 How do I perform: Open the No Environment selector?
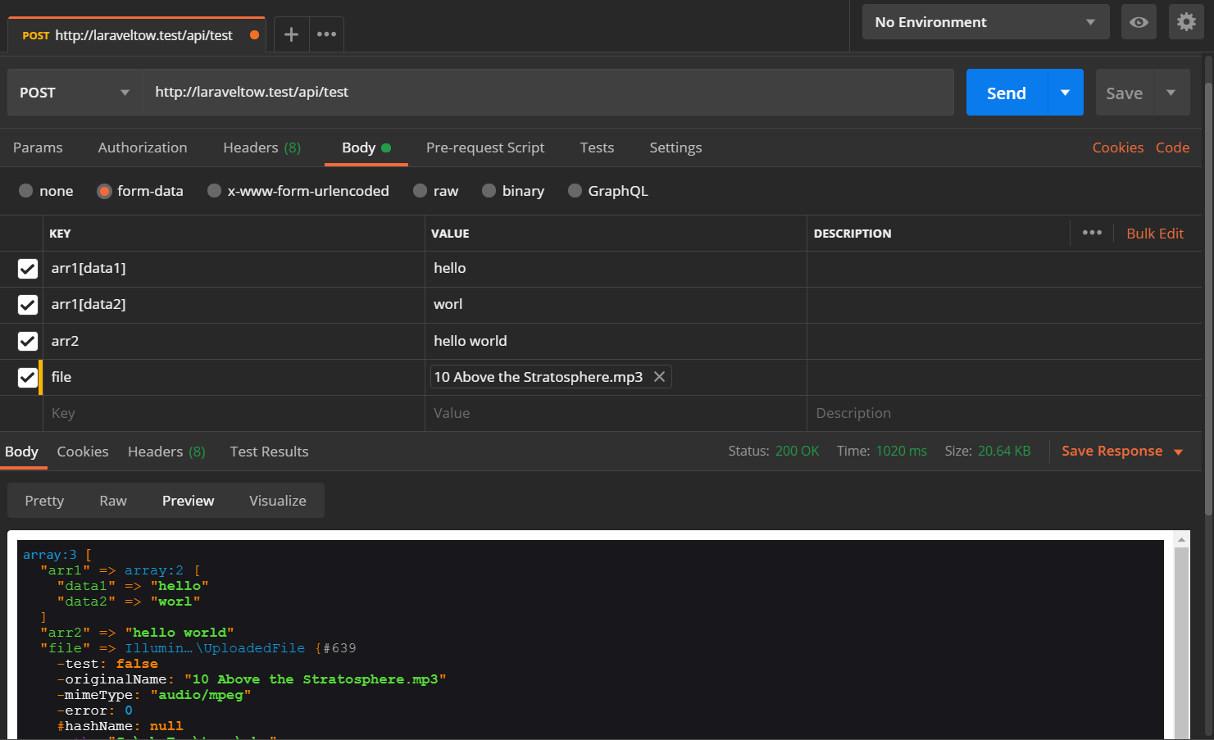pos(985,22)
